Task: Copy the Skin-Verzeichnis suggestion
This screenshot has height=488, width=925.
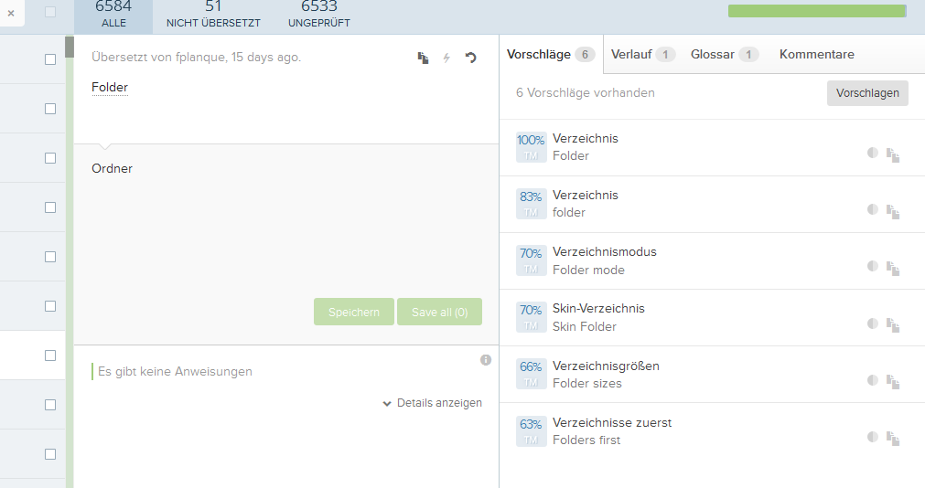Action: (893, 325)
